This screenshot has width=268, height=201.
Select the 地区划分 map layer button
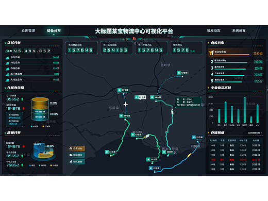point(76,161)
